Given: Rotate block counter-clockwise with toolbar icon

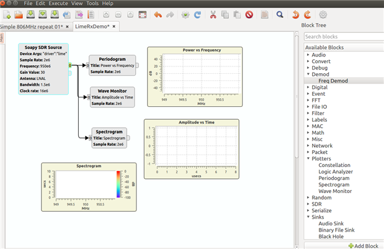Looking at the screenshot, I should click(x=295, y=14).
